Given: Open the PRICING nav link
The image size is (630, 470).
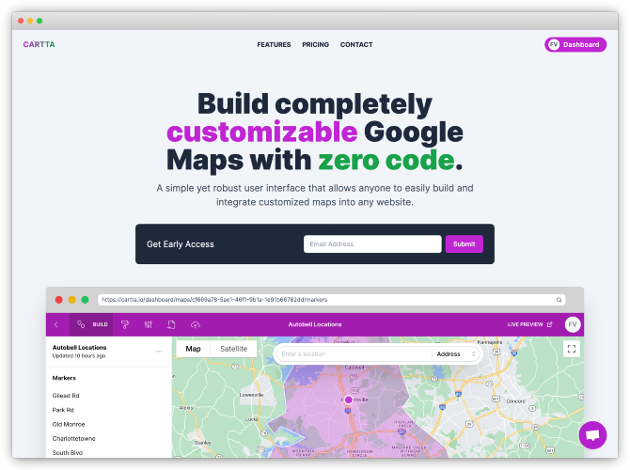Looking at the screenshot, I should pyautogui.click(x=315, y=44).
